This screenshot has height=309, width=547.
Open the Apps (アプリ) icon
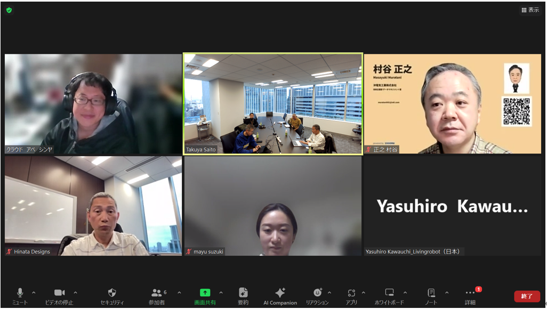point(351,292)
